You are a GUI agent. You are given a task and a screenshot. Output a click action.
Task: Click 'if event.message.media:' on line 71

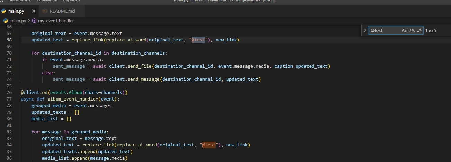(73, 60)
